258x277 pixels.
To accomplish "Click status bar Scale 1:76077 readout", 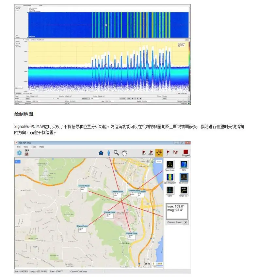I will coord(56,271).
